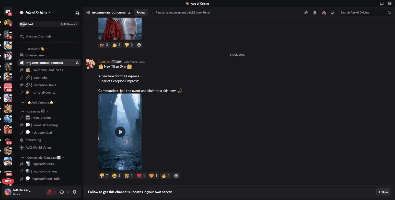The height and width of the screenshot is (200, 395).
Task: Click EverJen's username
Action: click(104, 62)
